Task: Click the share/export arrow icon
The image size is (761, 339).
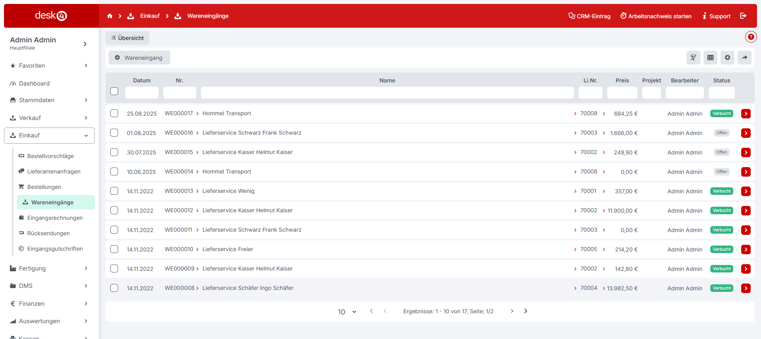Action: 744,57
